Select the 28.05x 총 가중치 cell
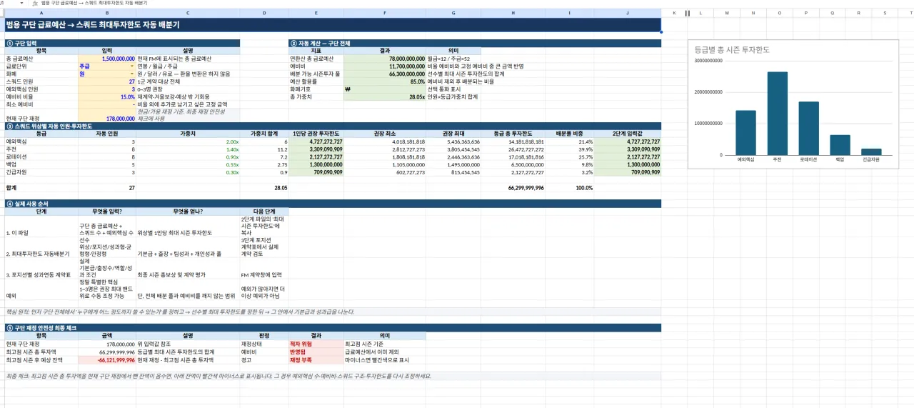914x408 pixels. pos(386,96)
